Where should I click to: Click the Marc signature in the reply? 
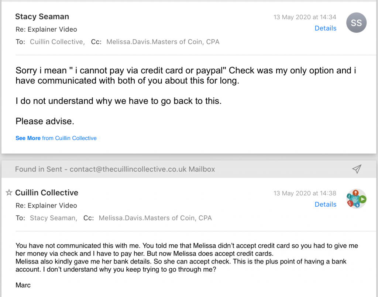click(x=23, y=285)
